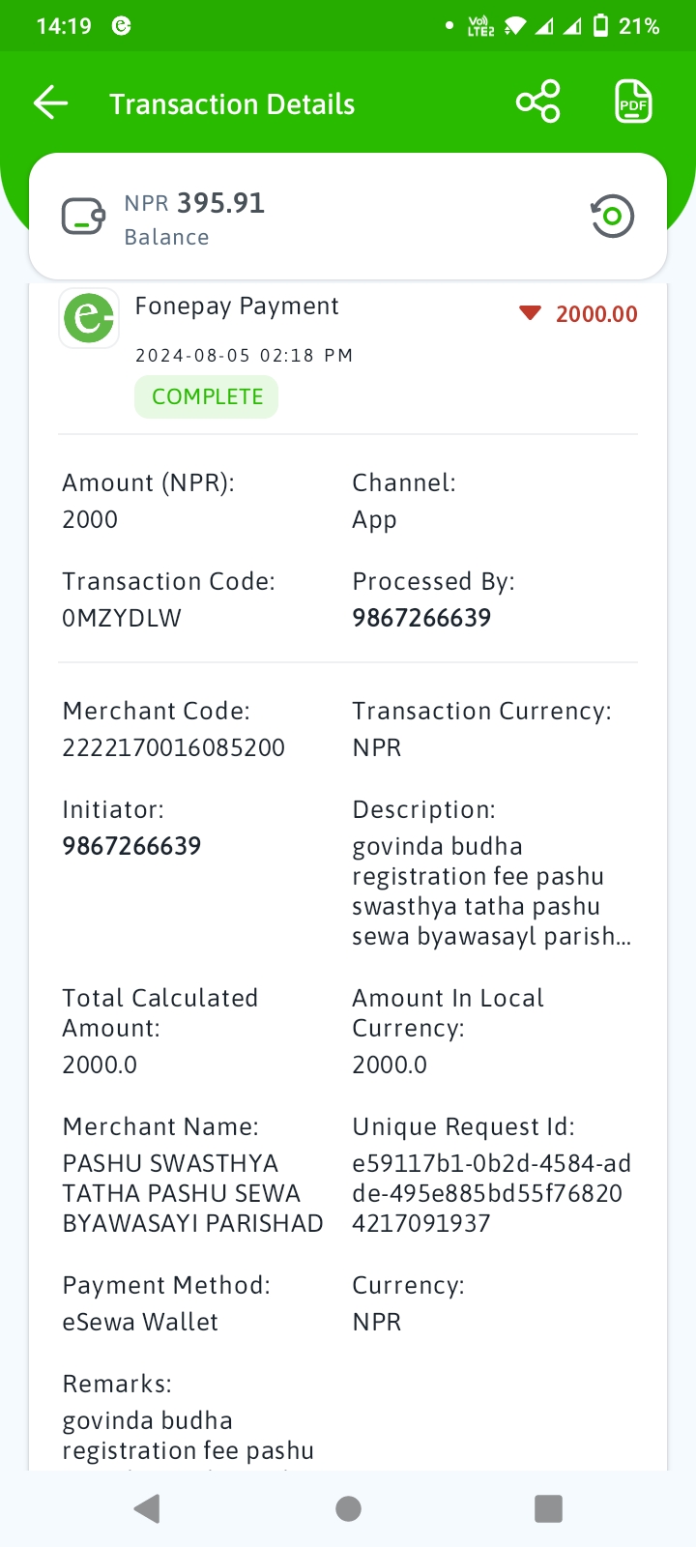Tap the eSewa logo next to Fonepay Payment
696x1547 pixels.
(x=89, y=318)
